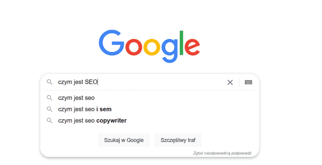The image size is (322, 165).
Task: Click the Google logo
Action: (149, 46)
